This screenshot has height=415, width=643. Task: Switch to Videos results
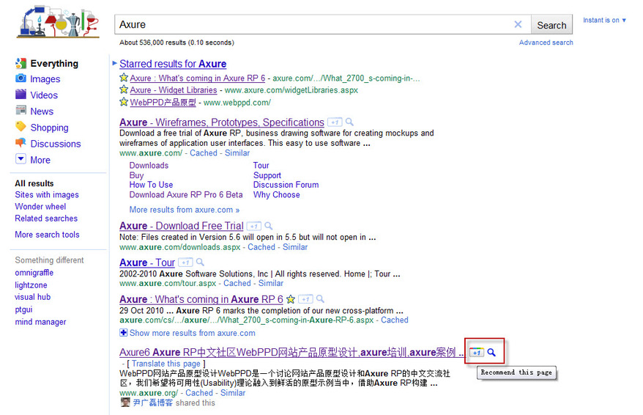(44, 95)
